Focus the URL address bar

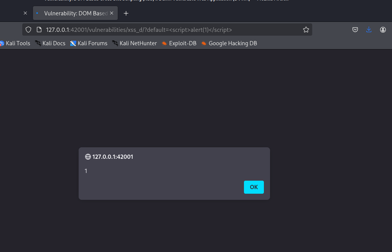coord(167,30)
